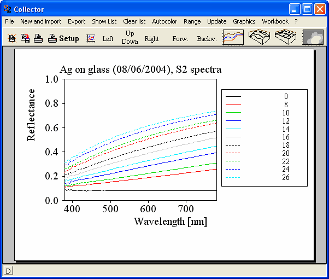Click the first document icon in the toolbar
329x279 pixels.
click(12, 38)
